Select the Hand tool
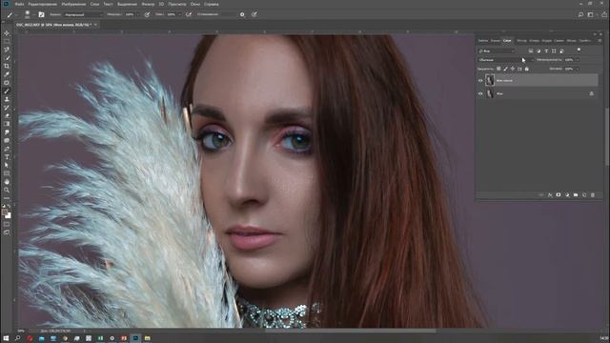 [x=7, y=182]
